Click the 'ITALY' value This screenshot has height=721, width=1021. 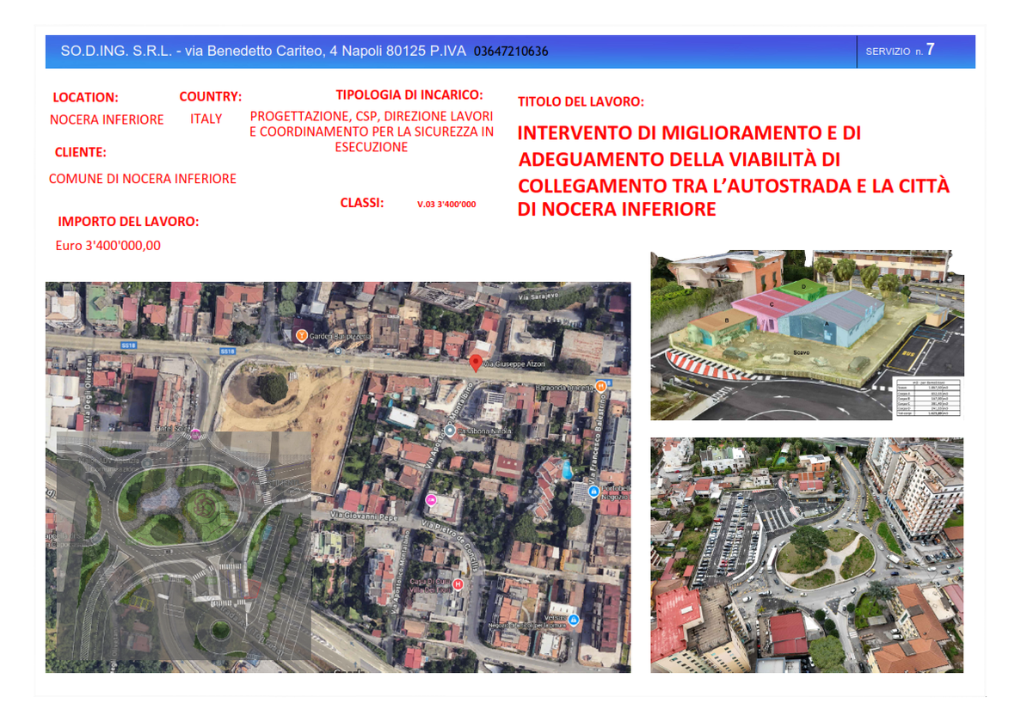point(206,119)
